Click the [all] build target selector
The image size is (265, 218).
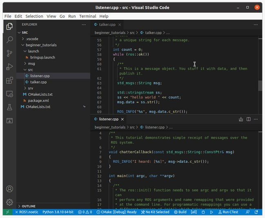pos(194,212)
